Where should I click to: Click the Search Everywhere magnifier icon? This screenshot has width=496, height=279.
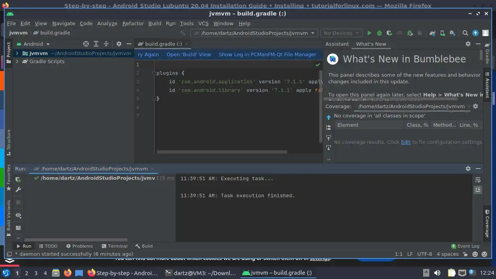click(x=465, y=33)
